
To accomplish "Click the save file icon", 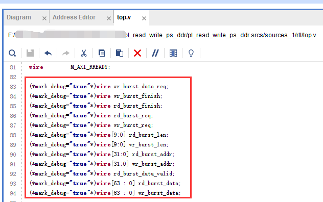I will (30, 53).
